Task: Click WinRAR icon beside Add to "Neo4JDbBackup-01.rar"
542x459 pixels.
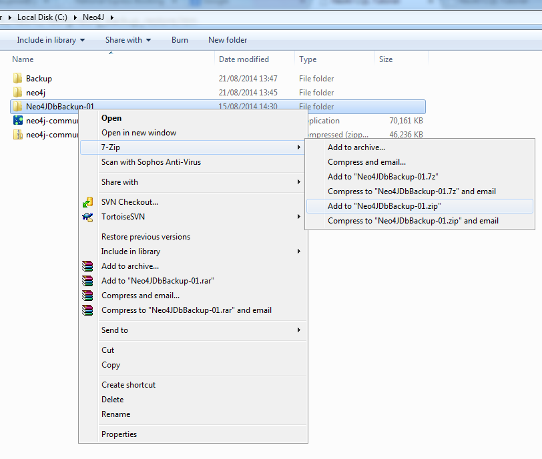Action: point(87,281)
